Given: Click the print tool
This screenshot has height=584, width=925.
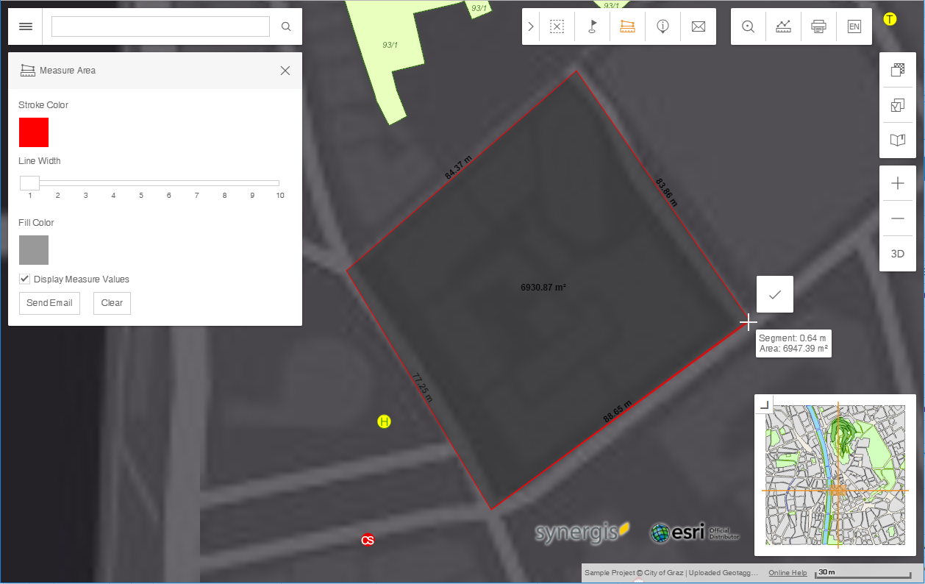Looking at the screenshot, I should click(818, 26).
